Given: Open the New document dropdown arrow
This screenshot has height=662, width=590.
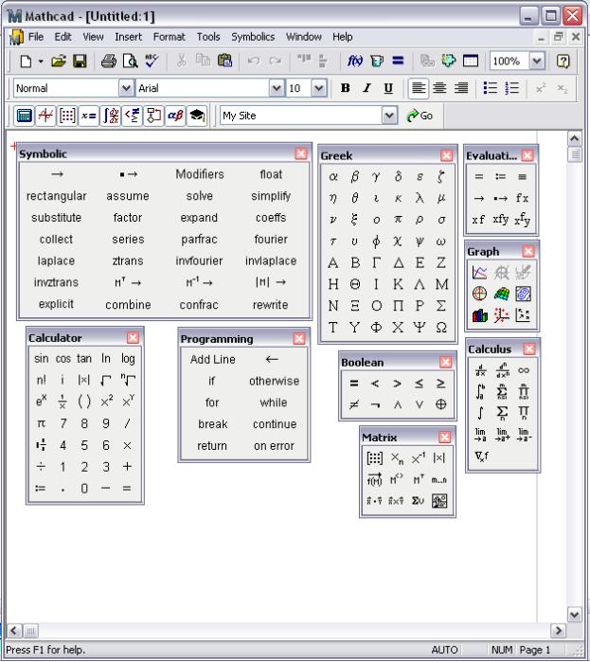Looking at the screenshot, I should click(x=41, y=62).
